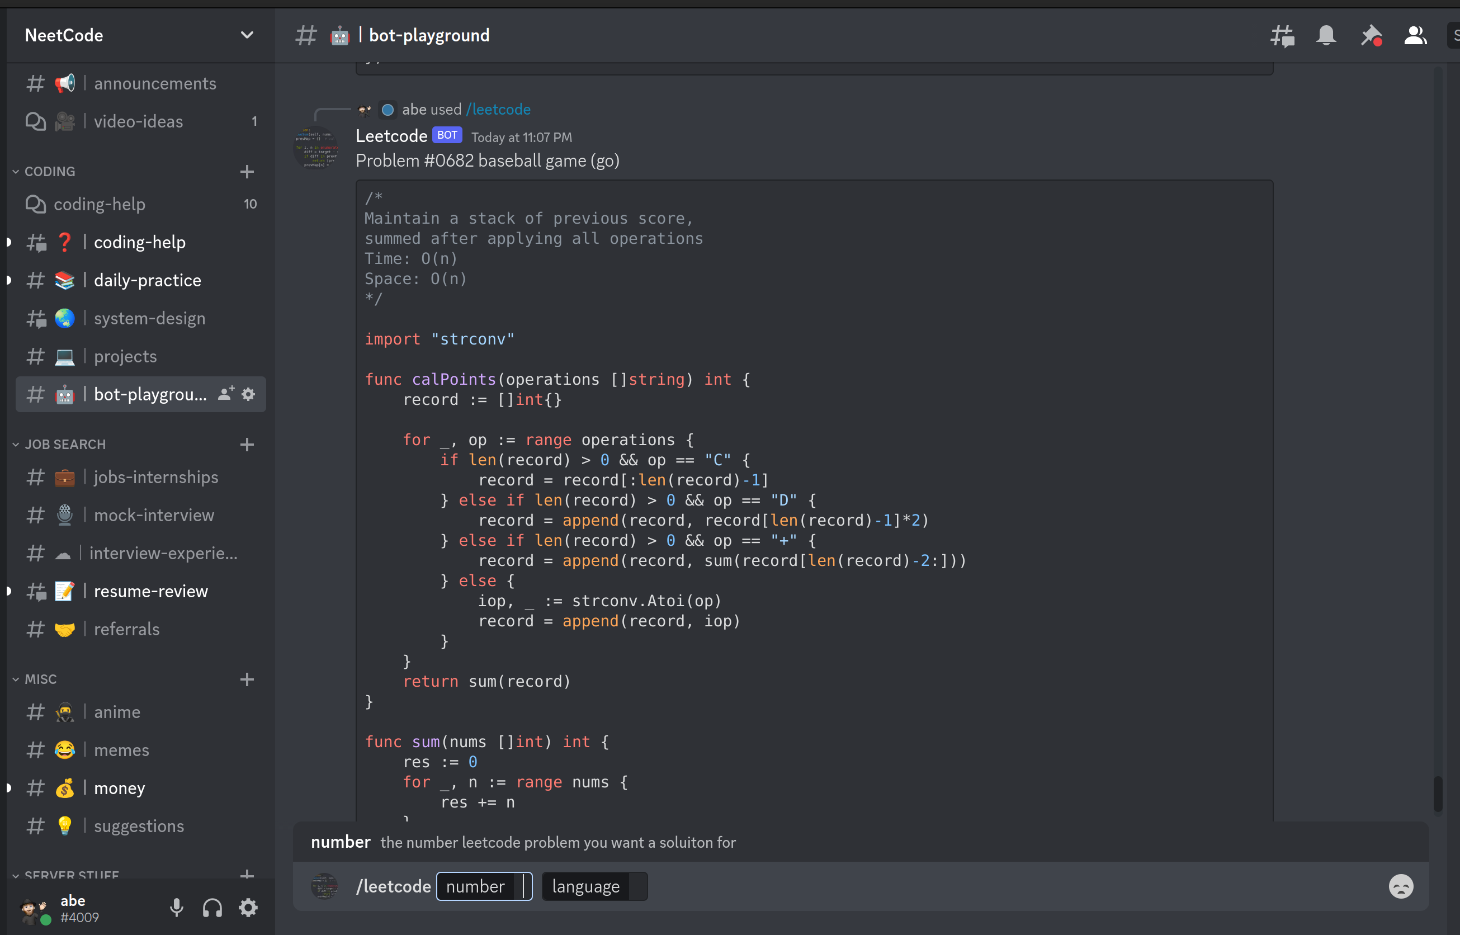Click bot-playground channel settings gear
The image size is (1460, 935).
click(x=248, y=395)
